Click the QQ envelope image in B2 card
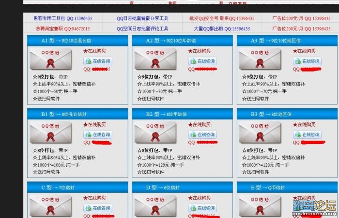The width and height of the screenshot is (339, 218). (155, 132)
